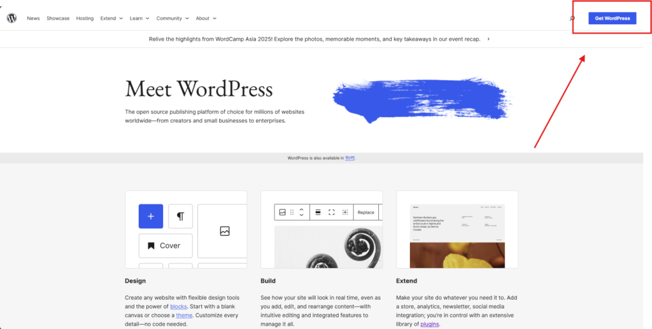Open the About dropdown menu
The height and width of the screenshot is (329, 652).
[206, 18]
